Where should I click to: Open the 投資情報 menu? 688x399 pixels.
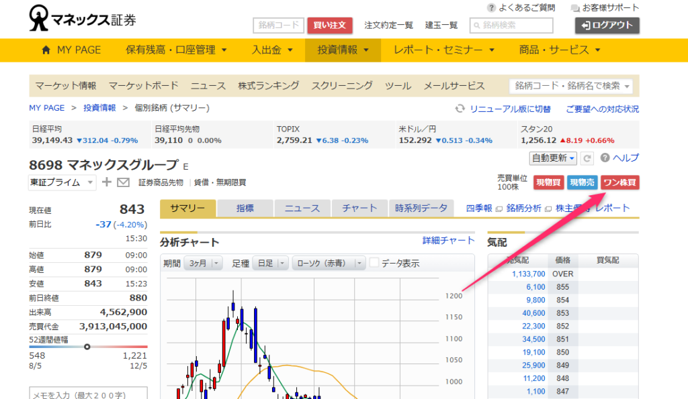pos(343,50)
